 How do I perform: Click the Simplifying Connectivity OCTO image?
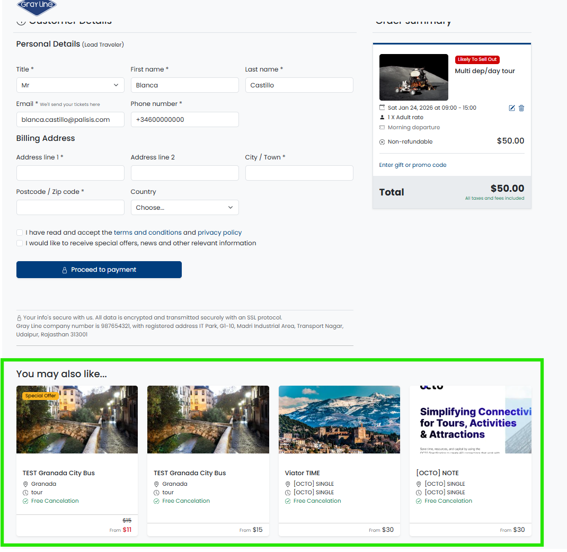point(471,420)
